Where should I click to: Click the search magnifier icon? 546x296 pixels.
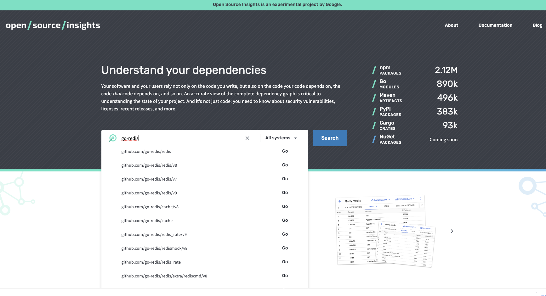pyautogui.click(x=113, y=138)
